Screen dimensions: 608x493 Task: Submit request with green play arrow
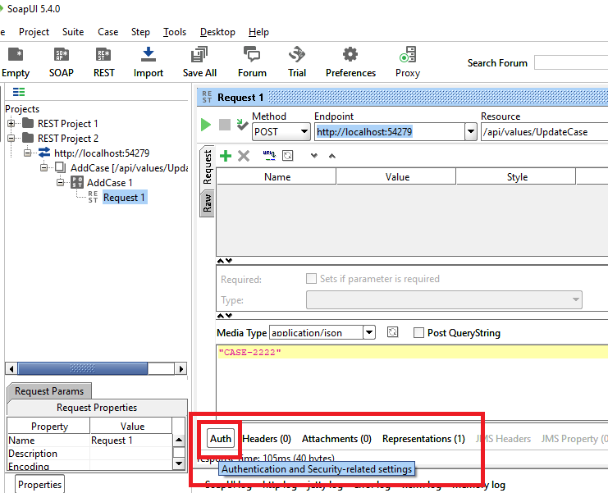206,125
